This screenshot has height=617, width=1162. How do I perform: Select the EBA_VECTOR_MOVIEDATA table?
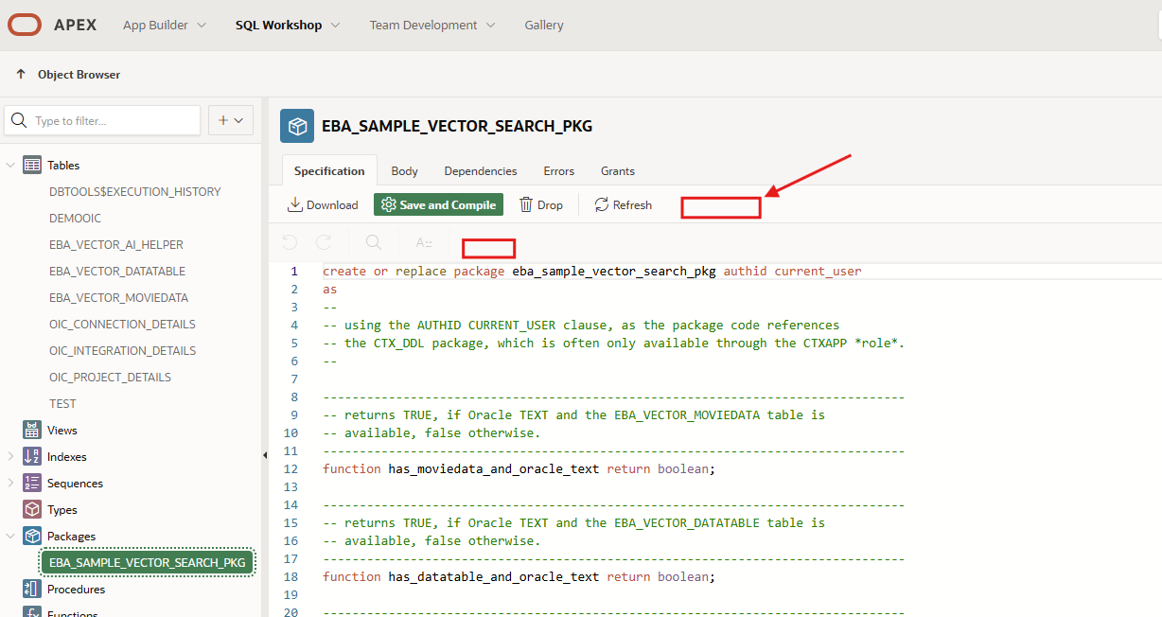pos(118,298)
